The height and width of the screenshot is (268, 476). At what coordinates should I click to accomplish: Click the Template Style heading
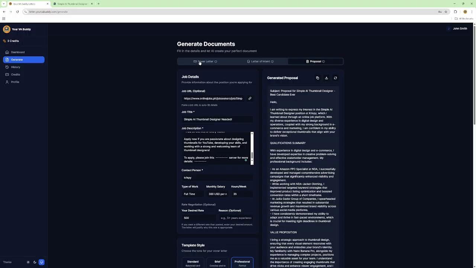pyautogui.click(x=193, y=245)
